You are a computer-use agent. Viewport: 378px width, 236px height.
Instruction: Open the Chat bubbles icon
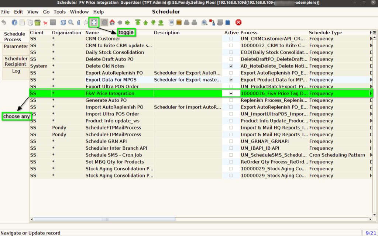(x=86, y=22)
